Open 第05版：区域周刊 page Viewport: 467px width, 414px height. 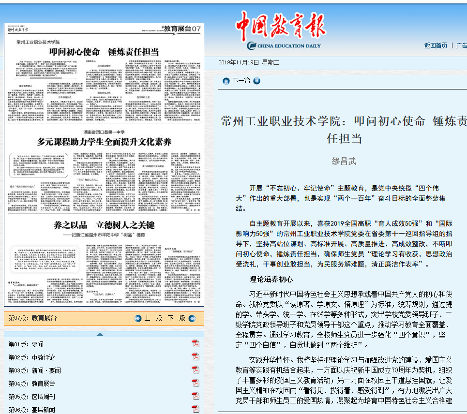tap(31, 397)
